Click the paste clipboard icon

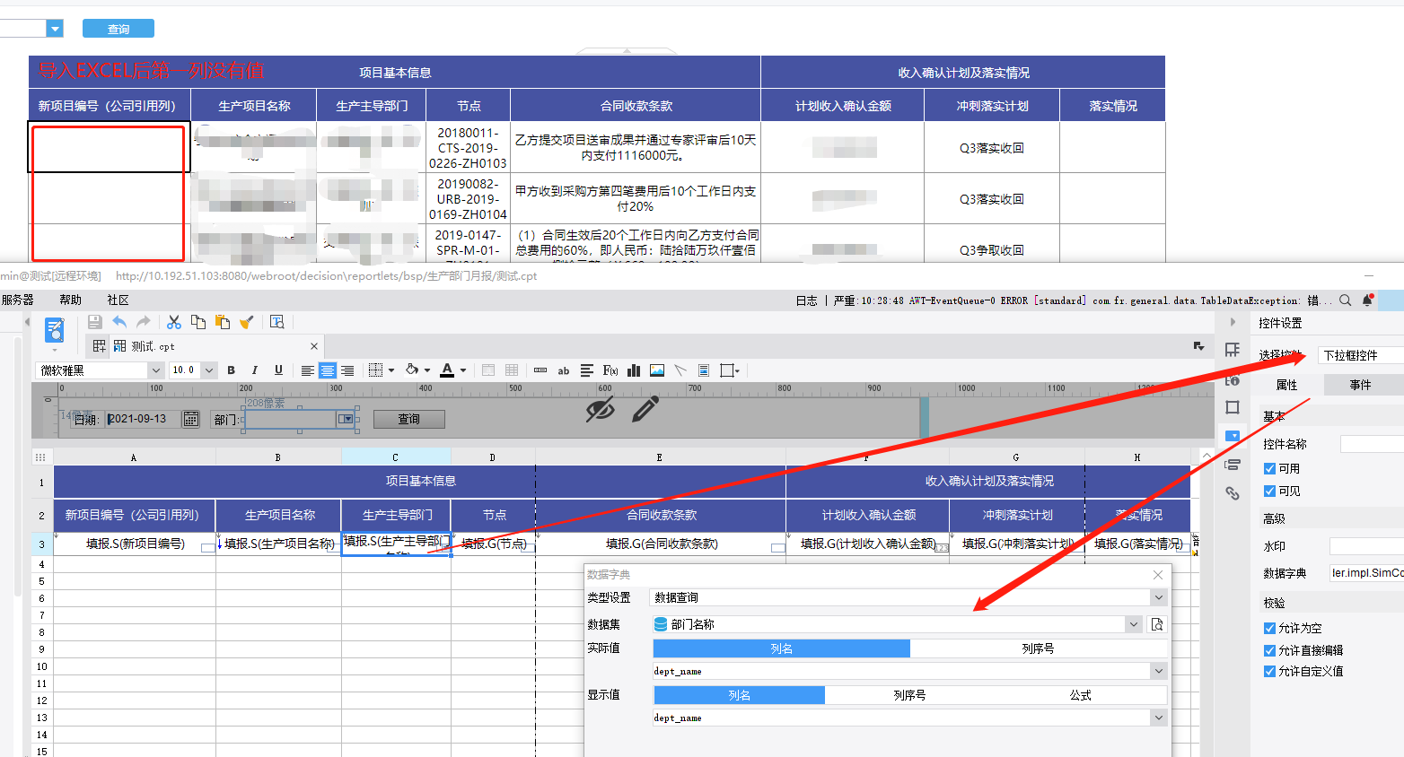click(223, 322)
